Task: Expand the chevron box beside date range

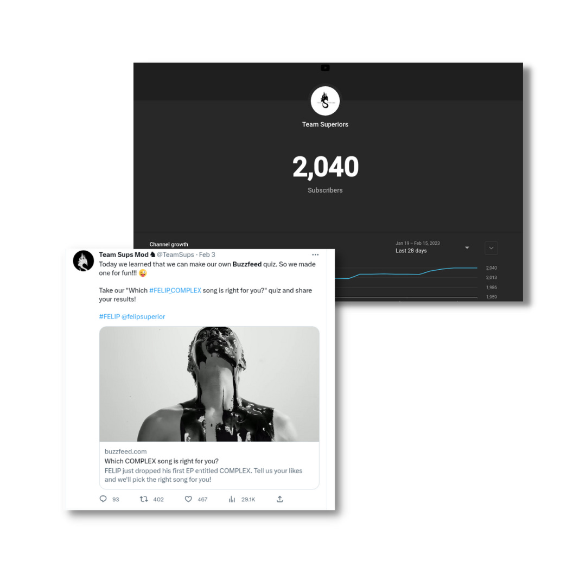Action: [x=491, y=248]
